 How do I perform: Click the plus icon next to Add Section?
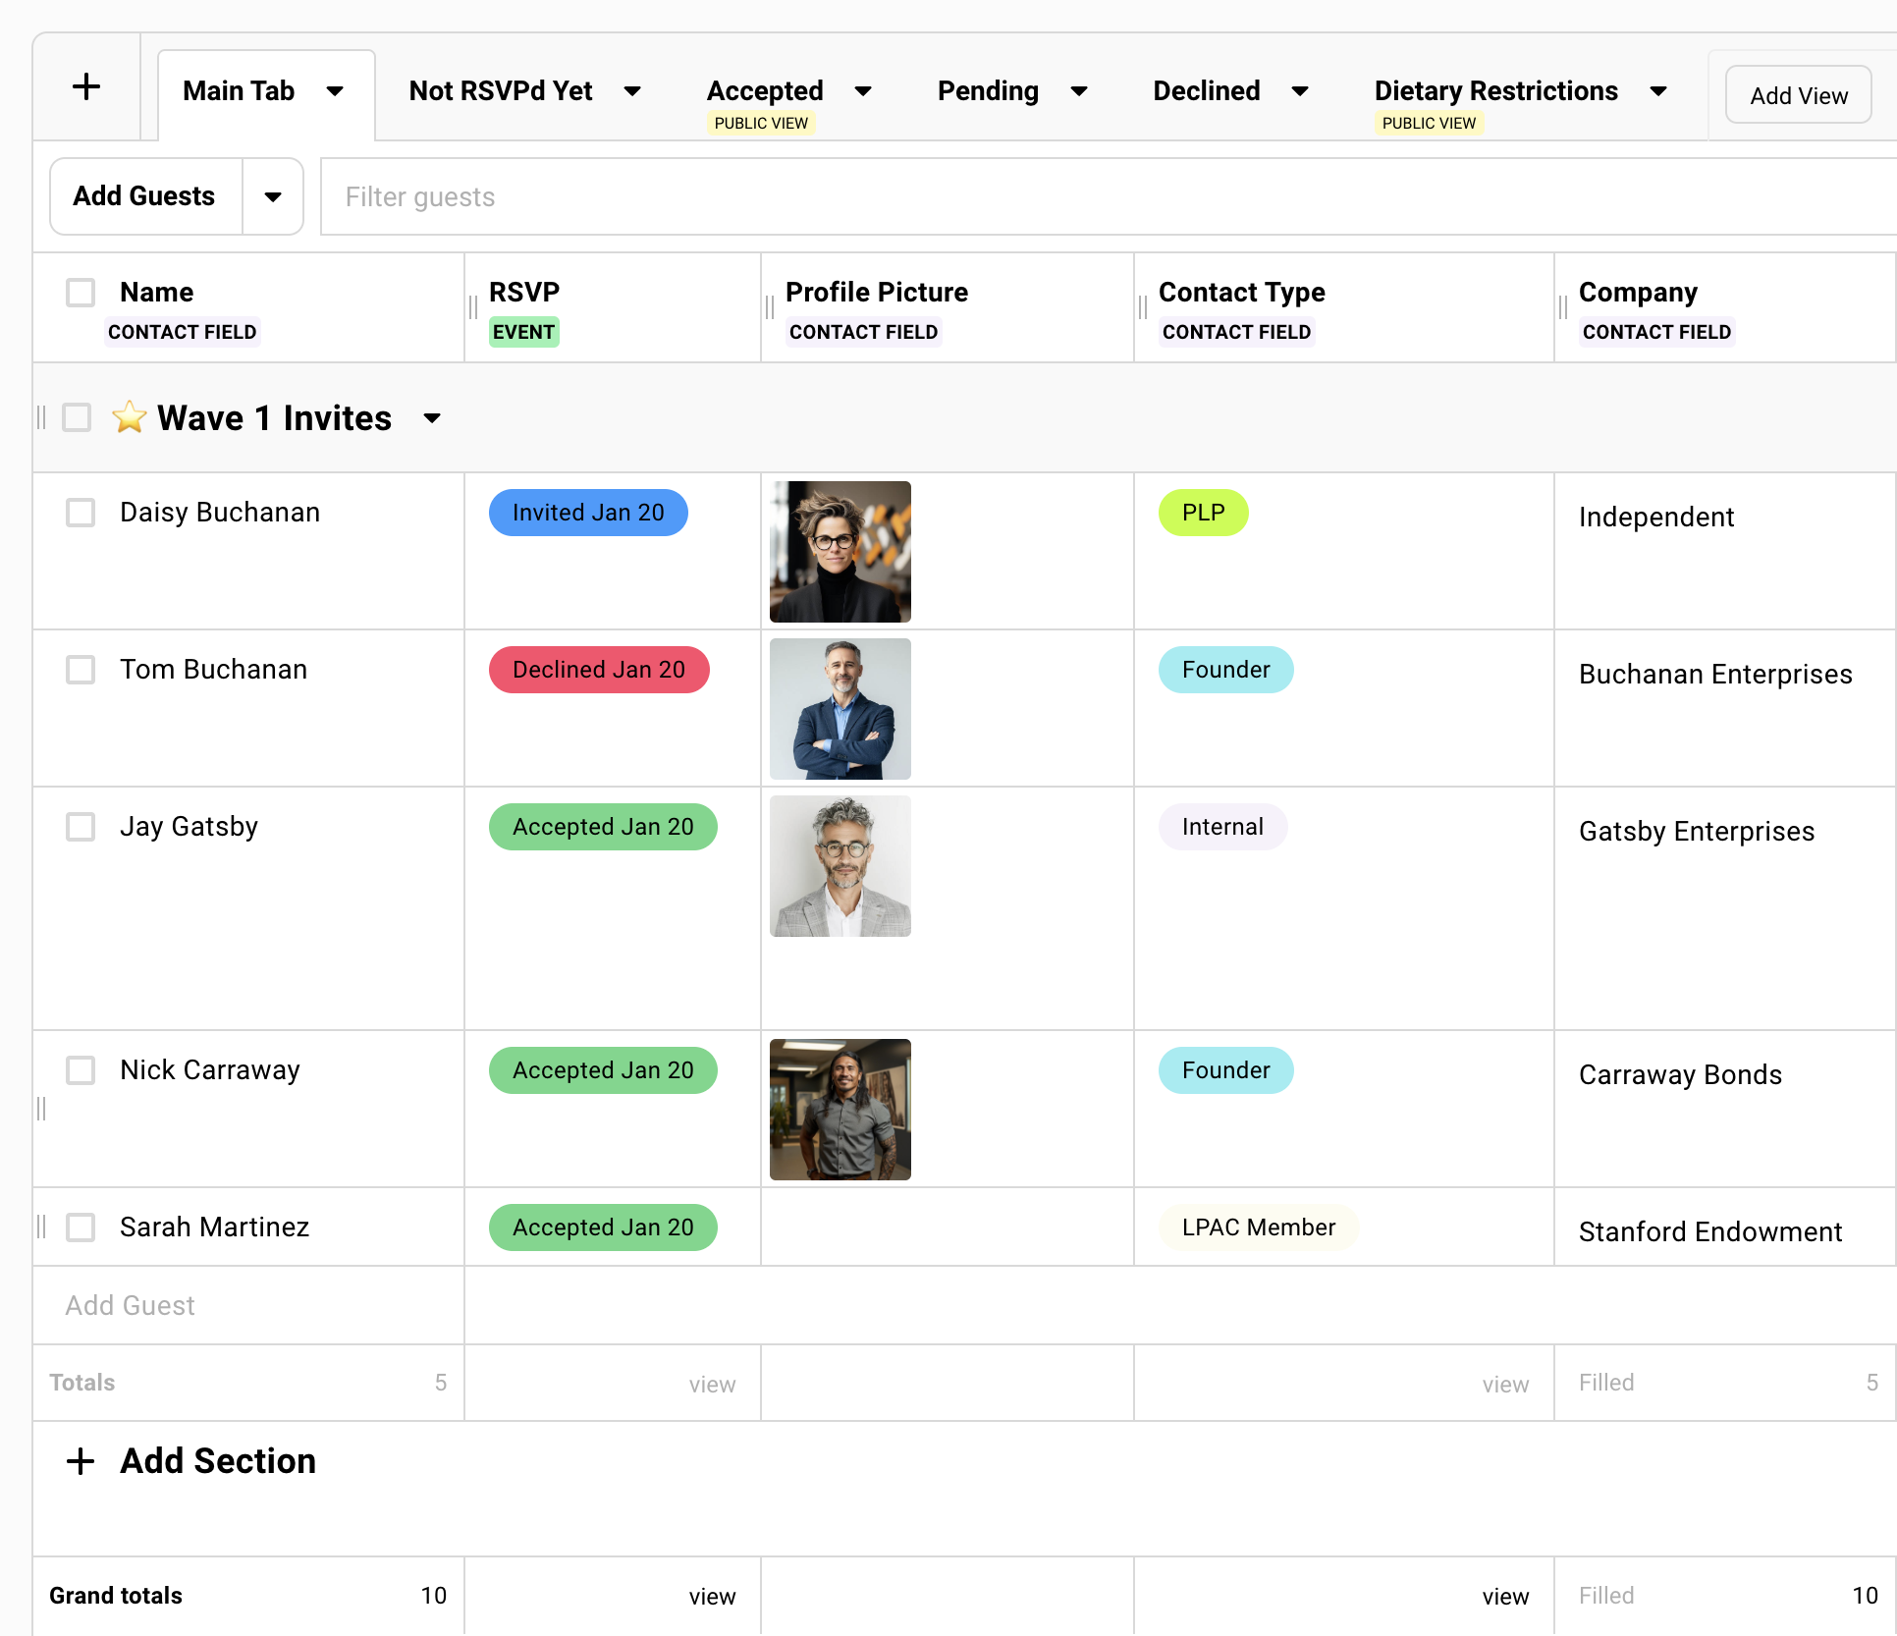(80, 1461)
